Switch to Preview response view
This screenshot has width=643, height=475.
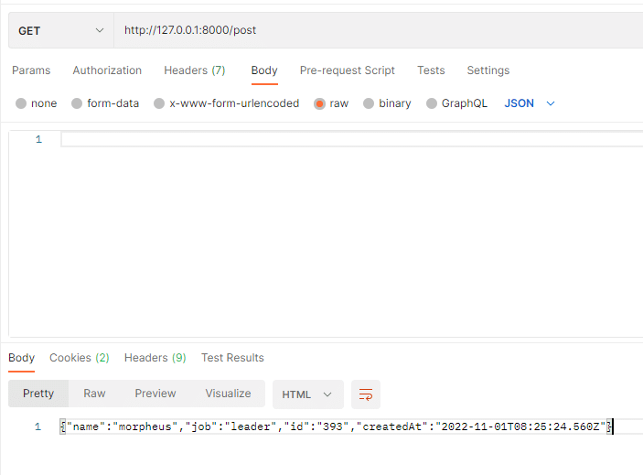click(x=155, y=394)
